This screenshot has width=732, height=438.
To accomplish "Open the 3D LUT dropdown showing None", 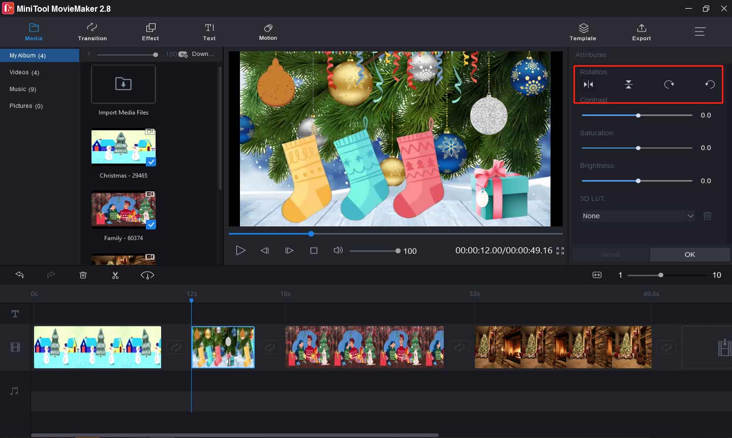I will coord(691,216).
